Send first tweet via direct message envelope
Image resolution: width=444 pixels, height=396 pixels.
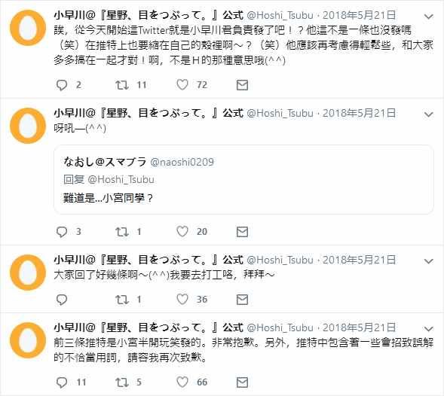(242, 85)
